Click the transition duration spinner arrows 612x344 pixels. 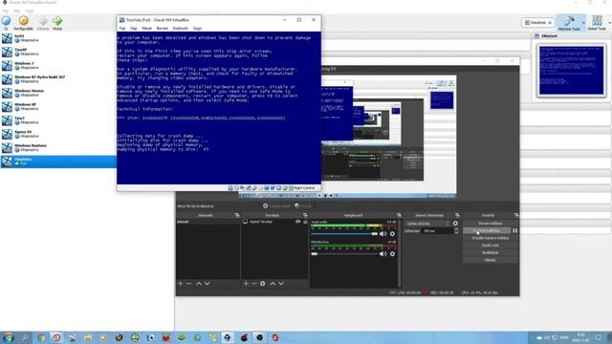pos(456,231)
